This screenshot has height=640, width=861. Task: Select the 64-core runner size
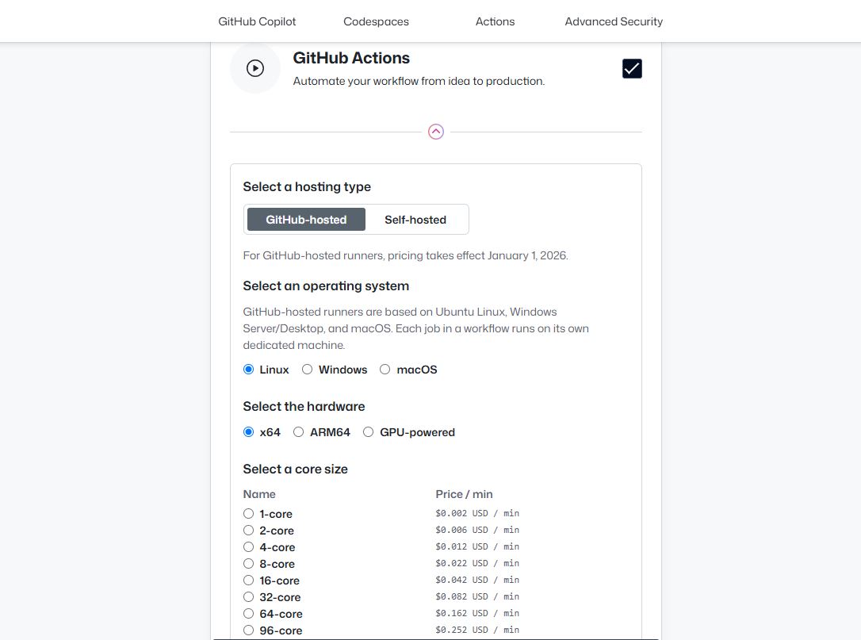(x=248, y=613)
